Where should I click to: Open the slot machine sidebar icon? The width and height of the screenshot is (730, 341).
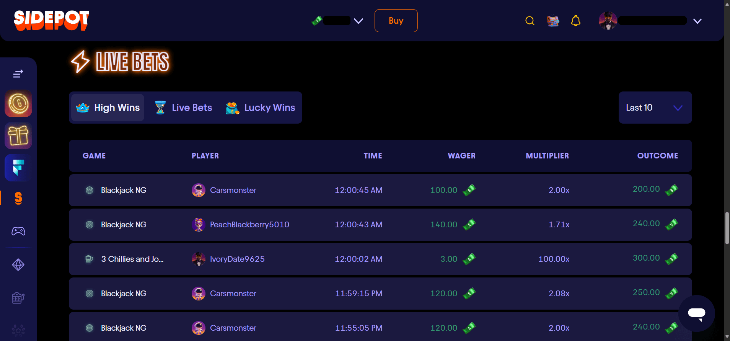click(18, 297)
